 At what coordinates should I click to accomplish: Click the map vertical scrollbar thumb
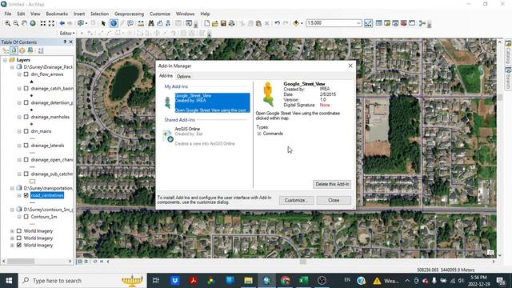(499, 98)
